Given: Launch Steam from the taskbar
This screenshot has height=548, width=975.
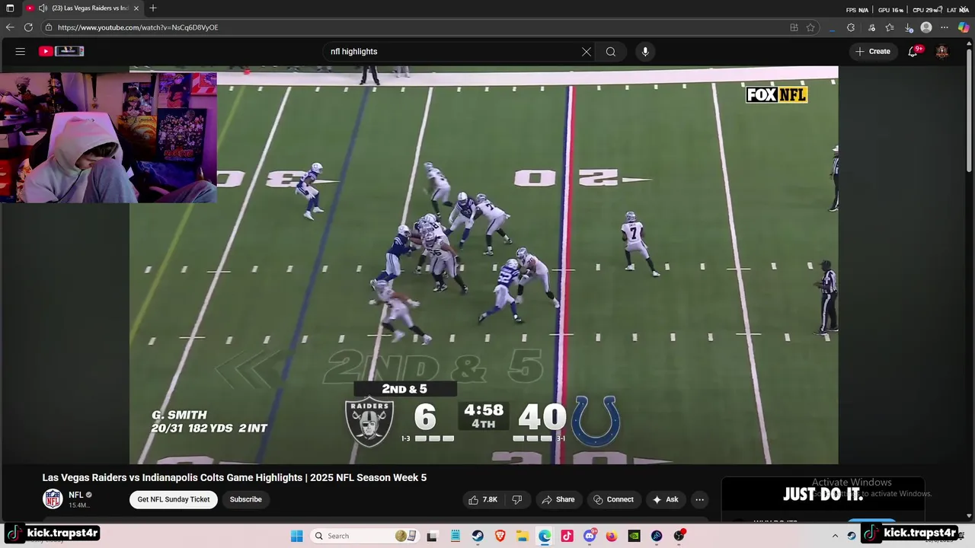Looking at the screenshot, I should 478,536.
